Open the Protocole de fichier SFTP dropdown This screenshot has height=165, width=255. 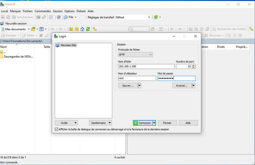135,55
